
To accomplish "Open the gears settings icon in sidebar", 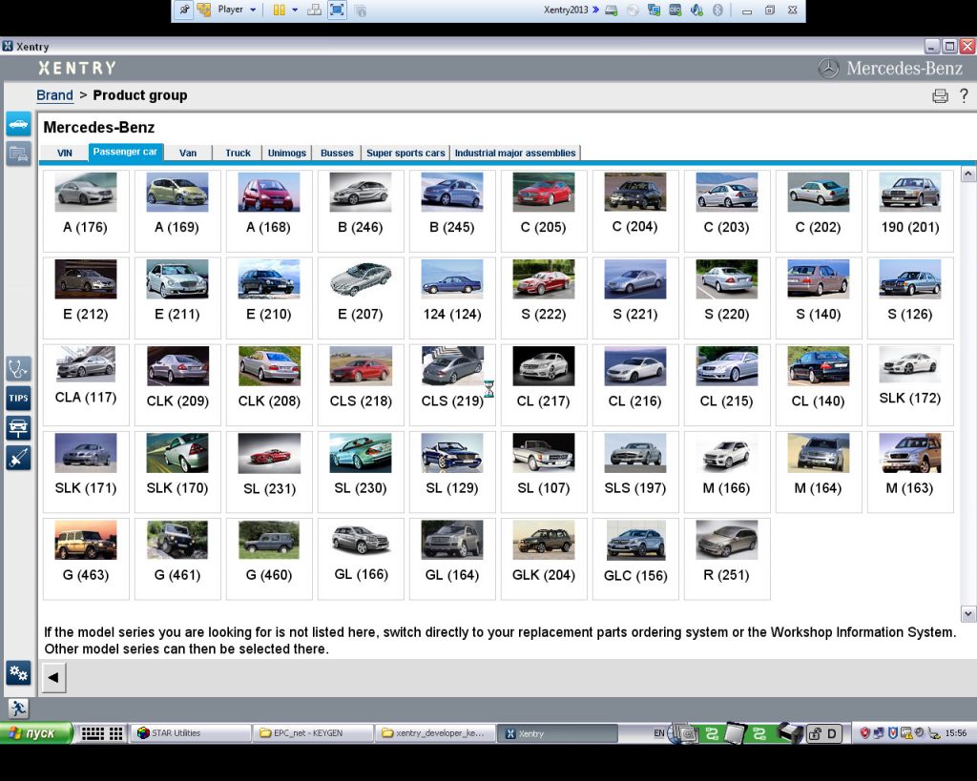I will [x=19, y=673].
